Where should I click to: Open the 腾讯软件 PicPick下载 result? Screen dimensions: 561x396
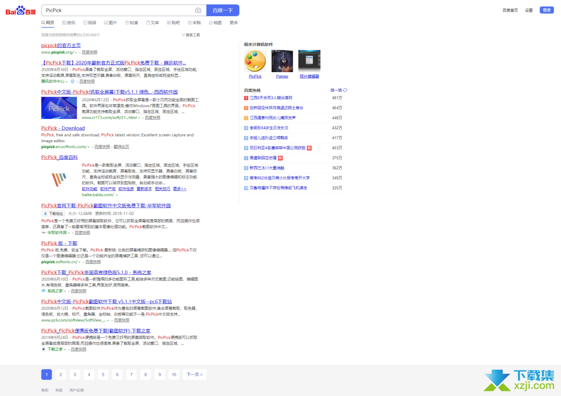[114, 63]
